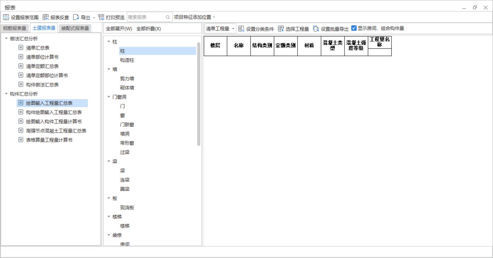Click the 定额类别 column header

pyautogui.click(x=286, y=46)
